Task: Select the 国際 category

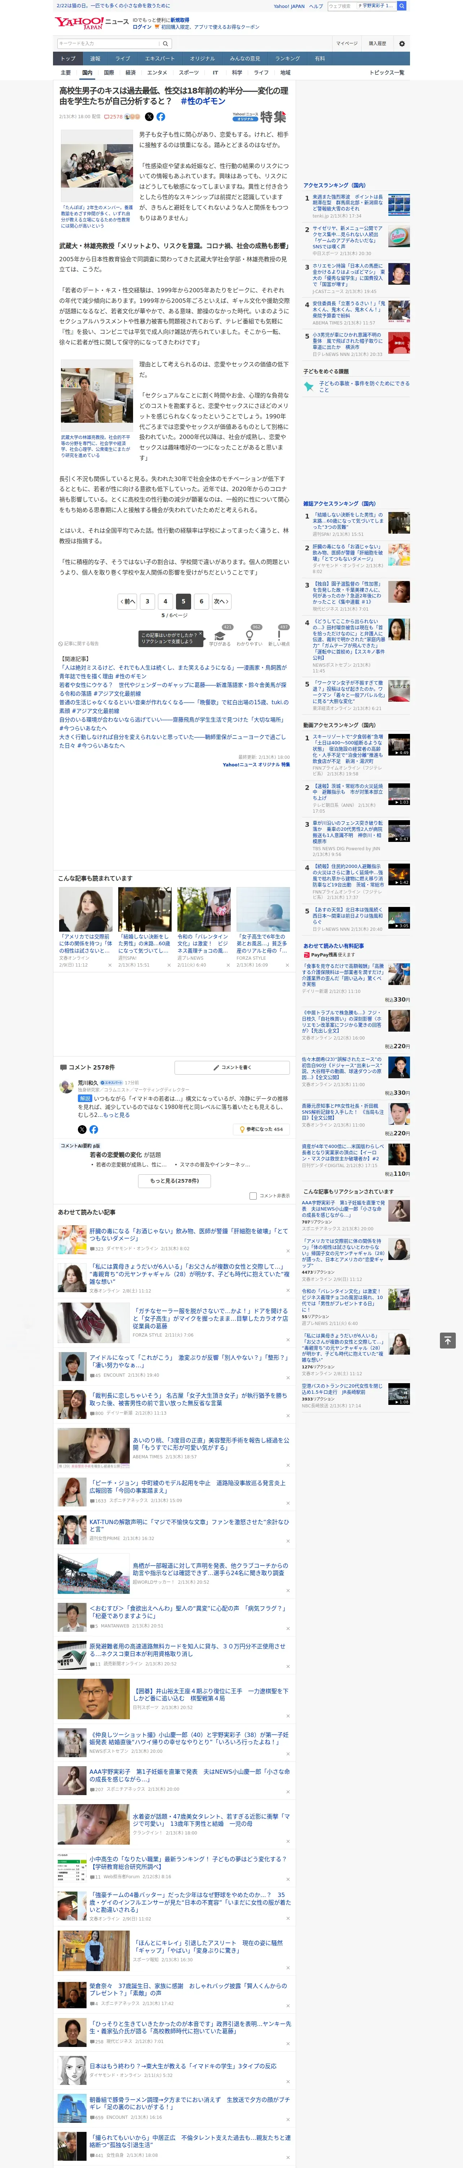Action: coord(109,72)
